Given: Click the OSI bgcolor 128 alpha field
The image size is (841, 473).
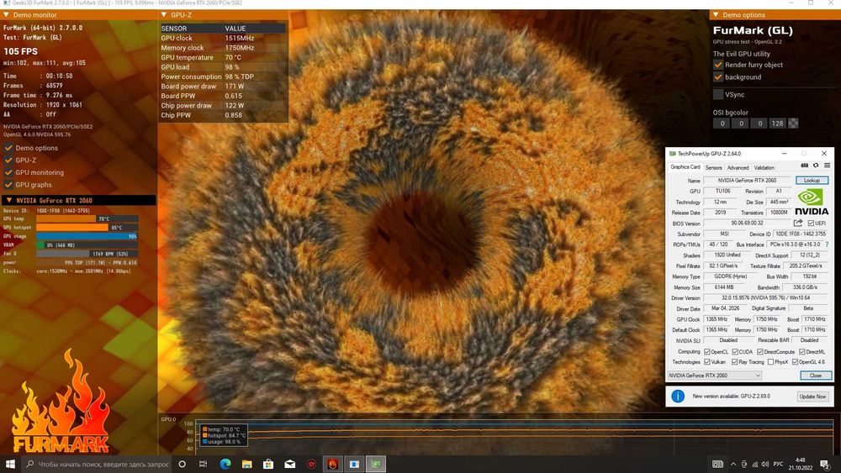Looking at the screenshot, I should (x=777, y=124).
